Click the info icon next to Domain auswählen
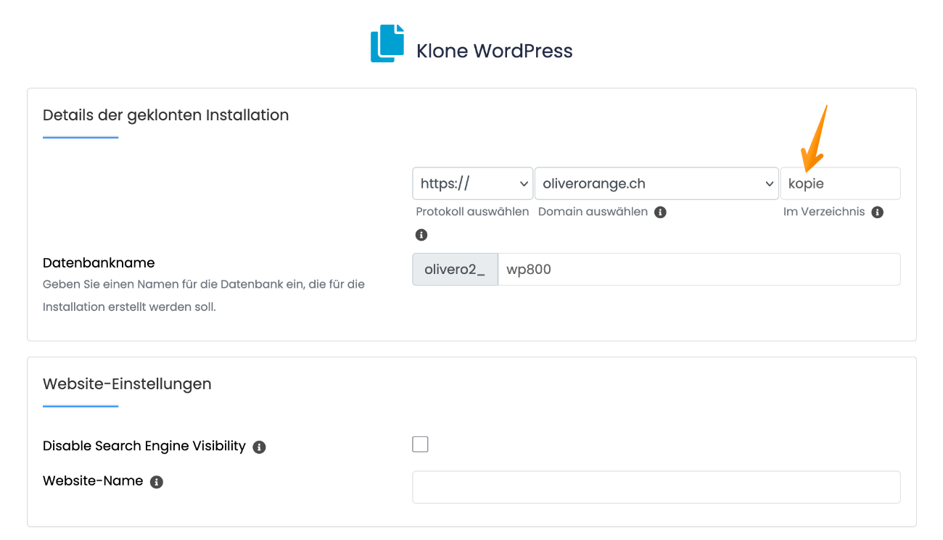The image size is (943, 540). [x=660, y=212]
